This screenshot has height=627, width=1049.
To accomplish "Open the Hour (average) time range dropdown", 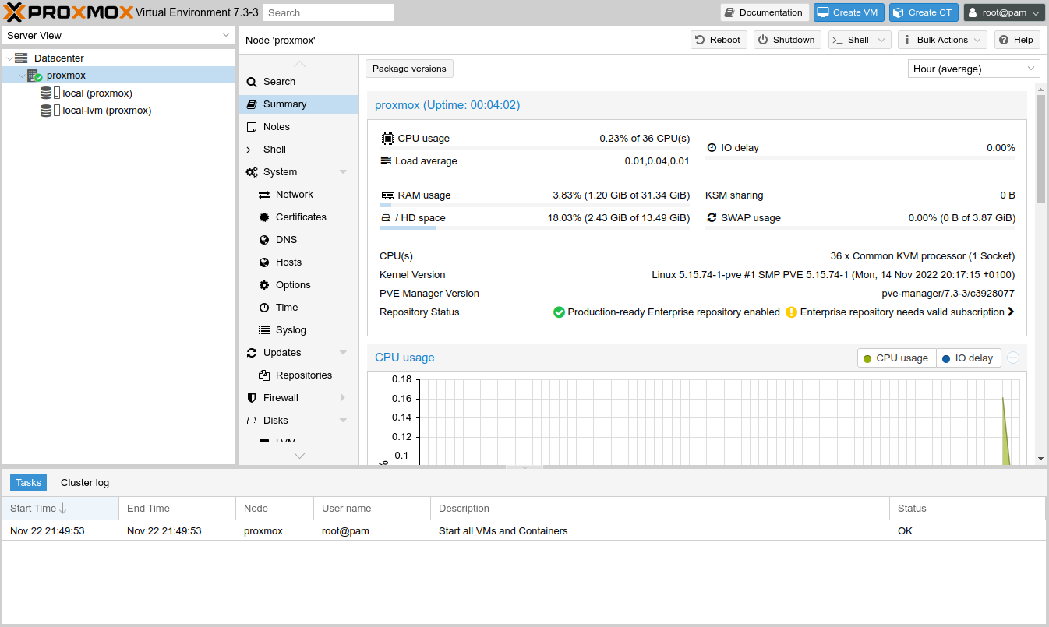I will pos(973,69).
